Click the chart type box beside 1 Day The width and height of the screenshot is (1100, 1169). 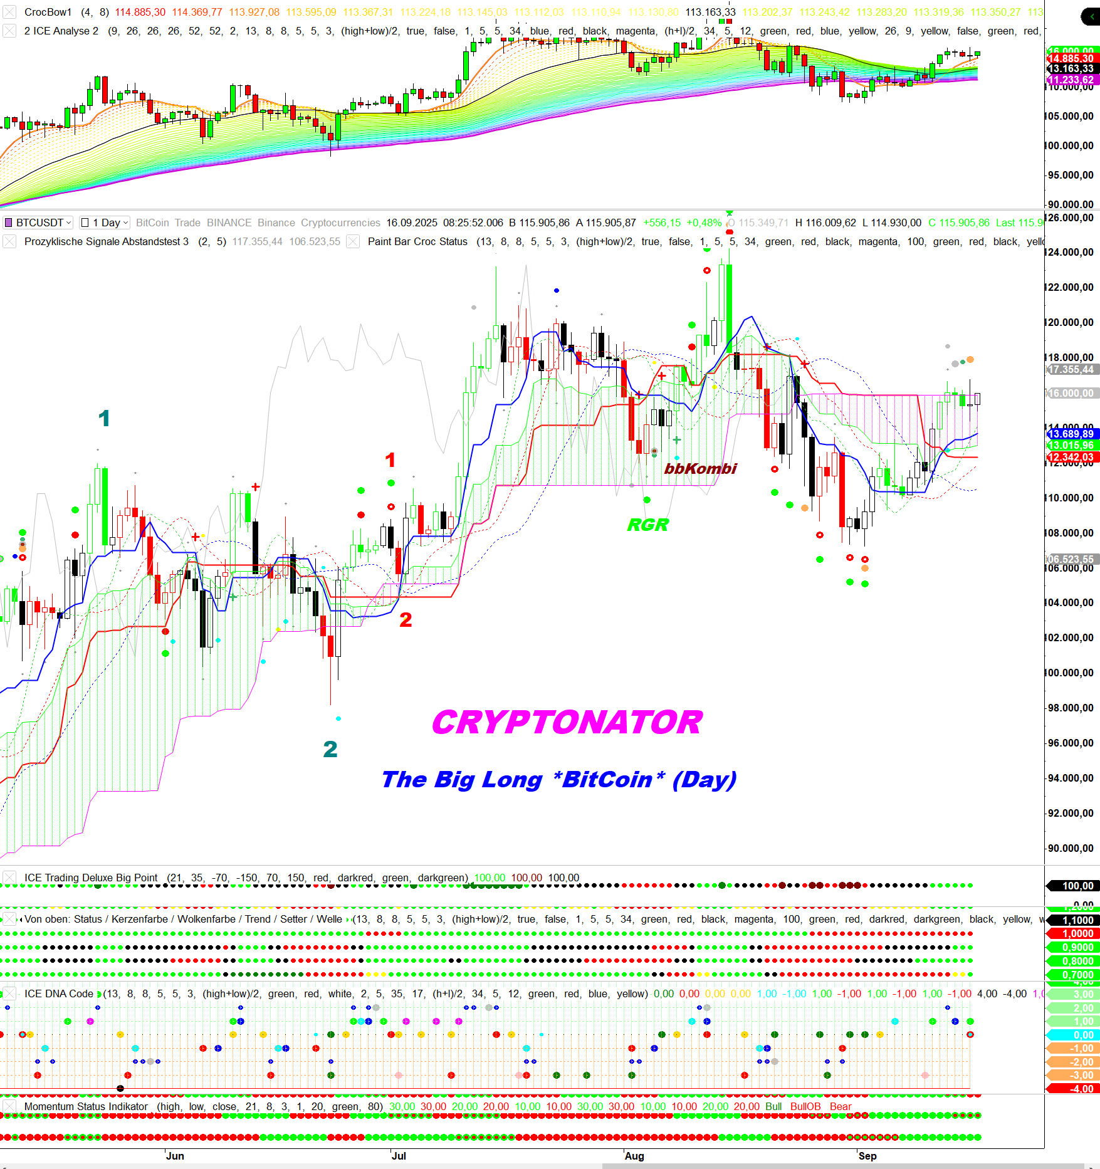(x=85, y=223)
